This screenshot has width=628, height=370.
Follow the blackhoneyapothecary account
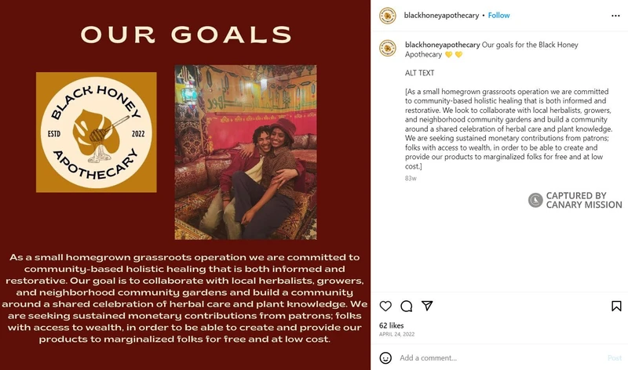[498, 15]
